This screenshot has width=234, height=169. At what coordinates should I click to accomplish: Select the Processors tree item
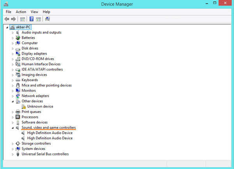tap(30, 117)
